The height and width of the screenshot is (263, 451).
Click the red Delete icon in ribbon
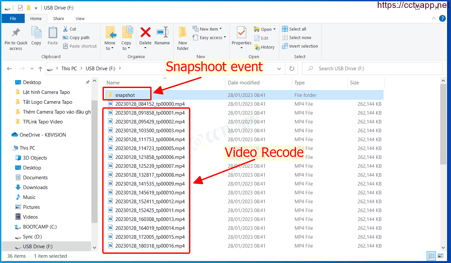tap(145, 33)
